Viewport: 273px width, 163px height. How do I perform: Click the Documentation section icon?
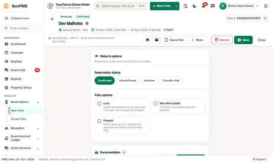click(96, 152)
